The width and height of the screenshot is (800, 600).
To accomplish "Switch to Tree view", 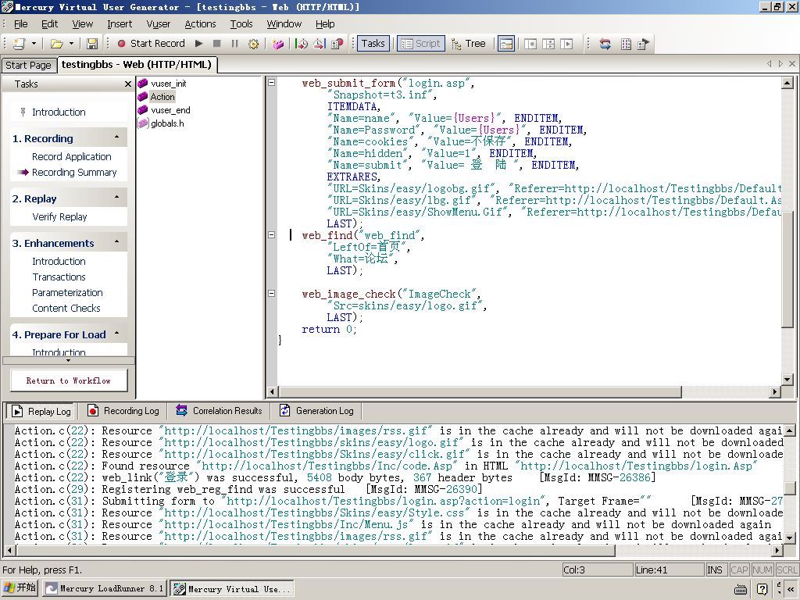I will 469,44.
